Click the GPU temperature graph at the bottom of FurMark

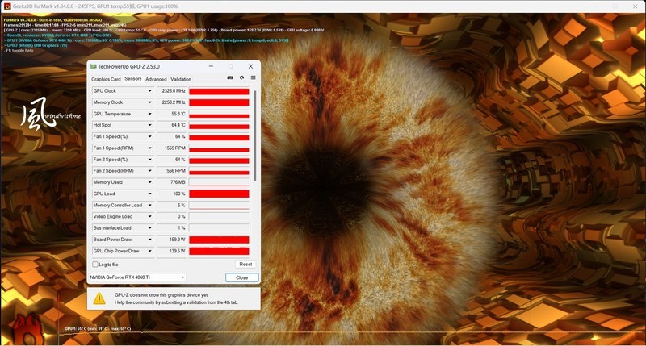coord(350,332)
